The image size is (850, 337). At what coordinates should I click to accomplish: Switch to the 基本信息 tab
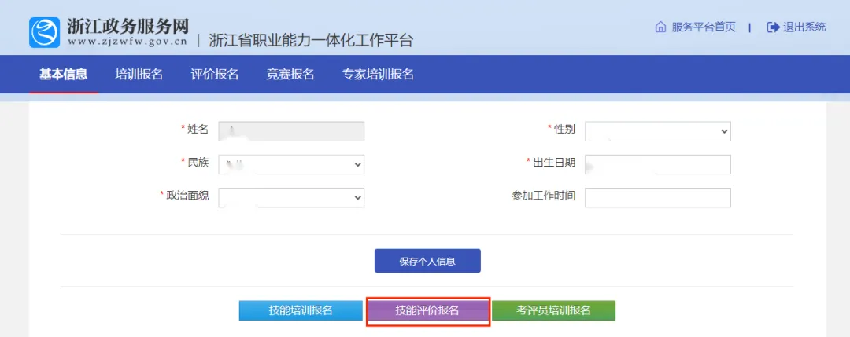[x=63, y=75]
